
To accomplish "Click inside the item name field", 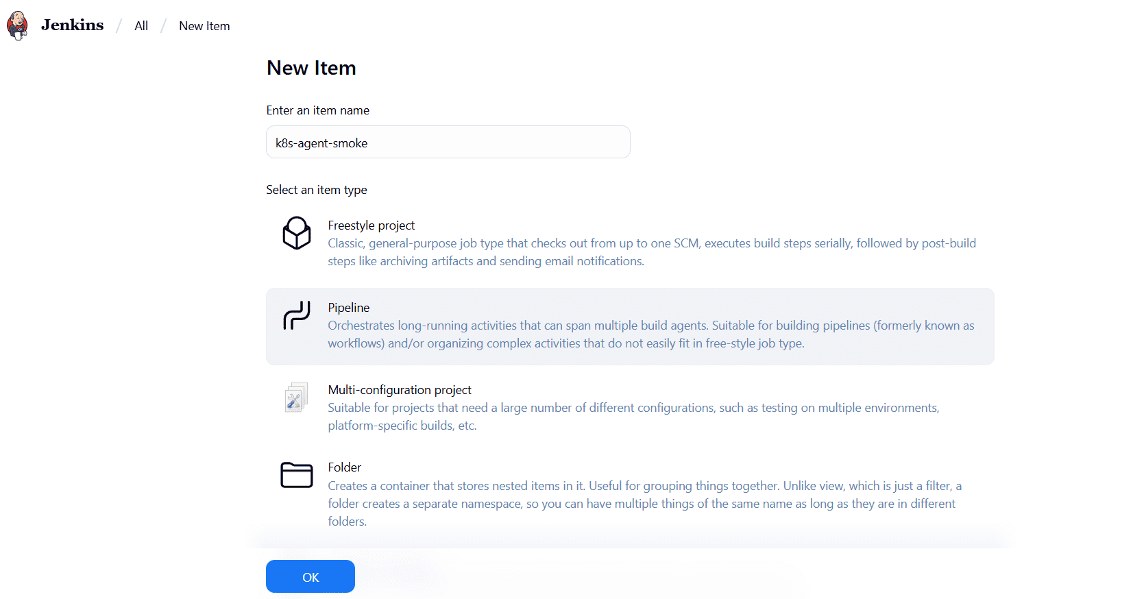I will 448,142.
